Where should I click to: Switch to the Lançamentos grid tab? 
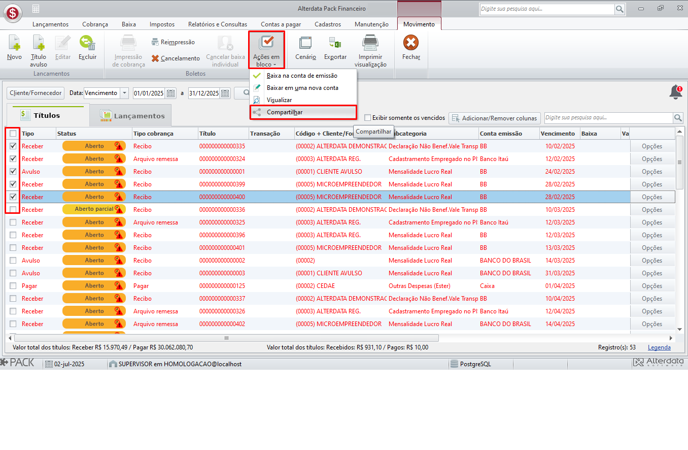pos(131,116)
